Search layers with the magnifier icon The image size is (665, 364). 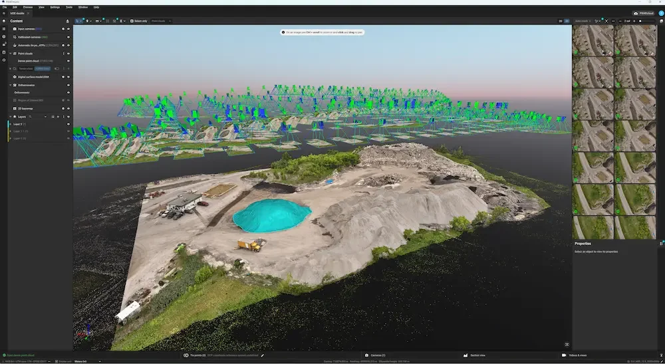tap(30, 116)
